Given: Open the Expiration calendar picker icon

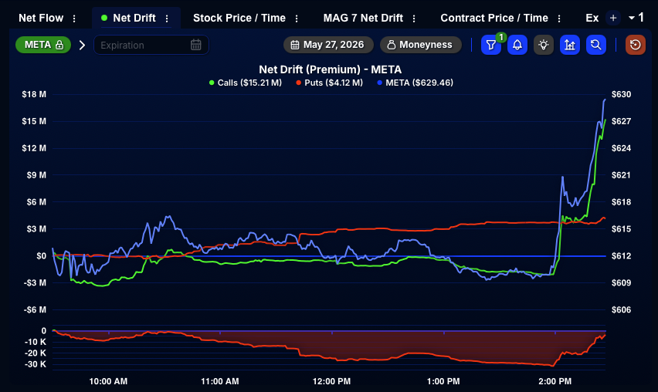Looking at the screenshot, I should click(x=196, y=45).
